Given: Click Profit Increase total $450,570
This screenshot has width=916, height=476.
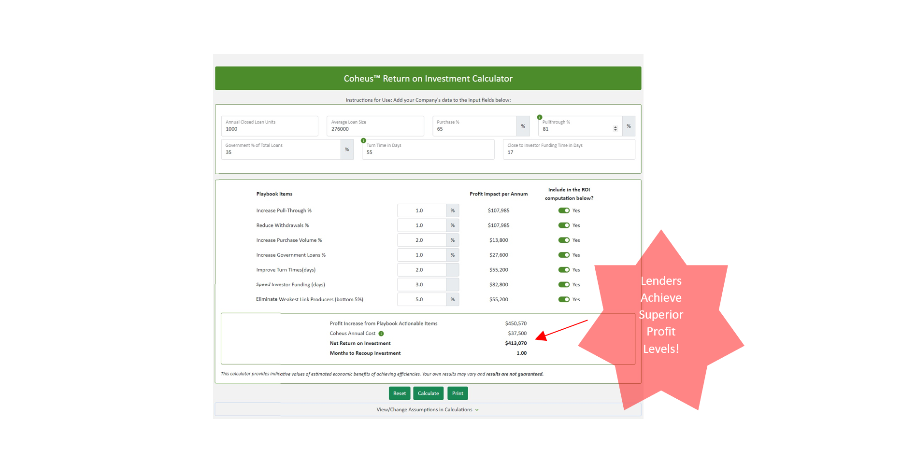Looking at the screenshot, I should (x=516, y=323).
